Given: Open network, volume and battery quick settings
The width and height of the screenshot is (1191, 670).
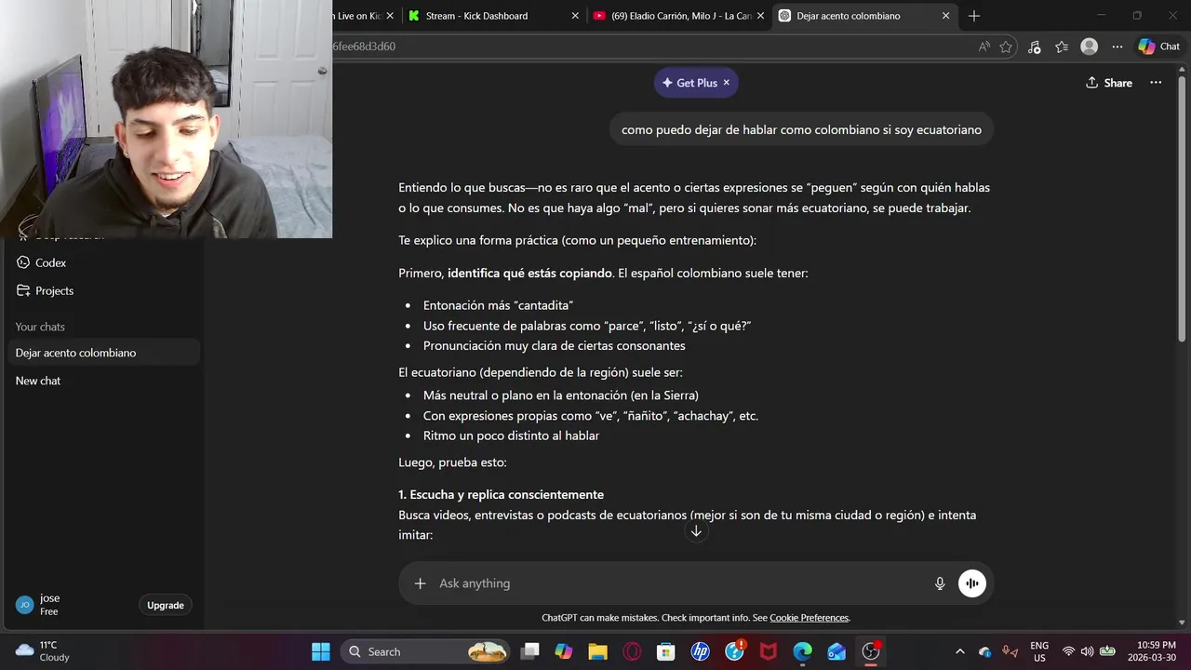Looking at the screenshot, I should coord(1088,651).
